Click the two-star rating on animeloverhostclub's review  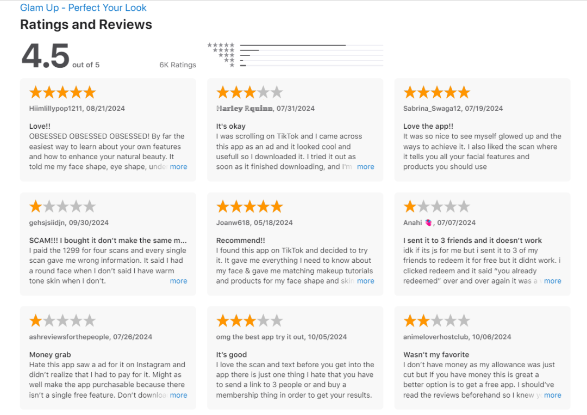436,320
